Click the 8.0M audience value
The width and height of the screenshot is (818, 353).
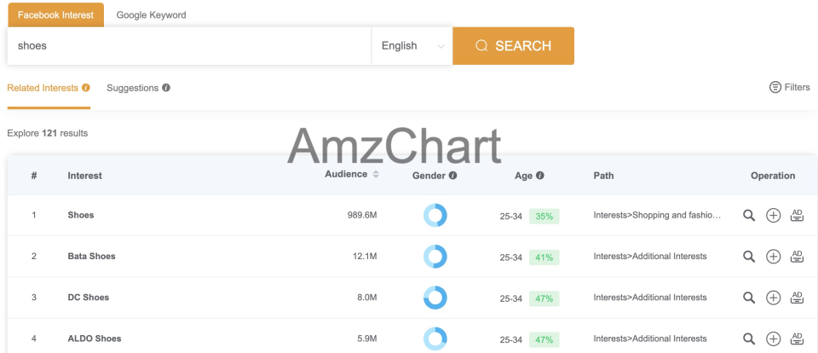(x=367, y=298)
